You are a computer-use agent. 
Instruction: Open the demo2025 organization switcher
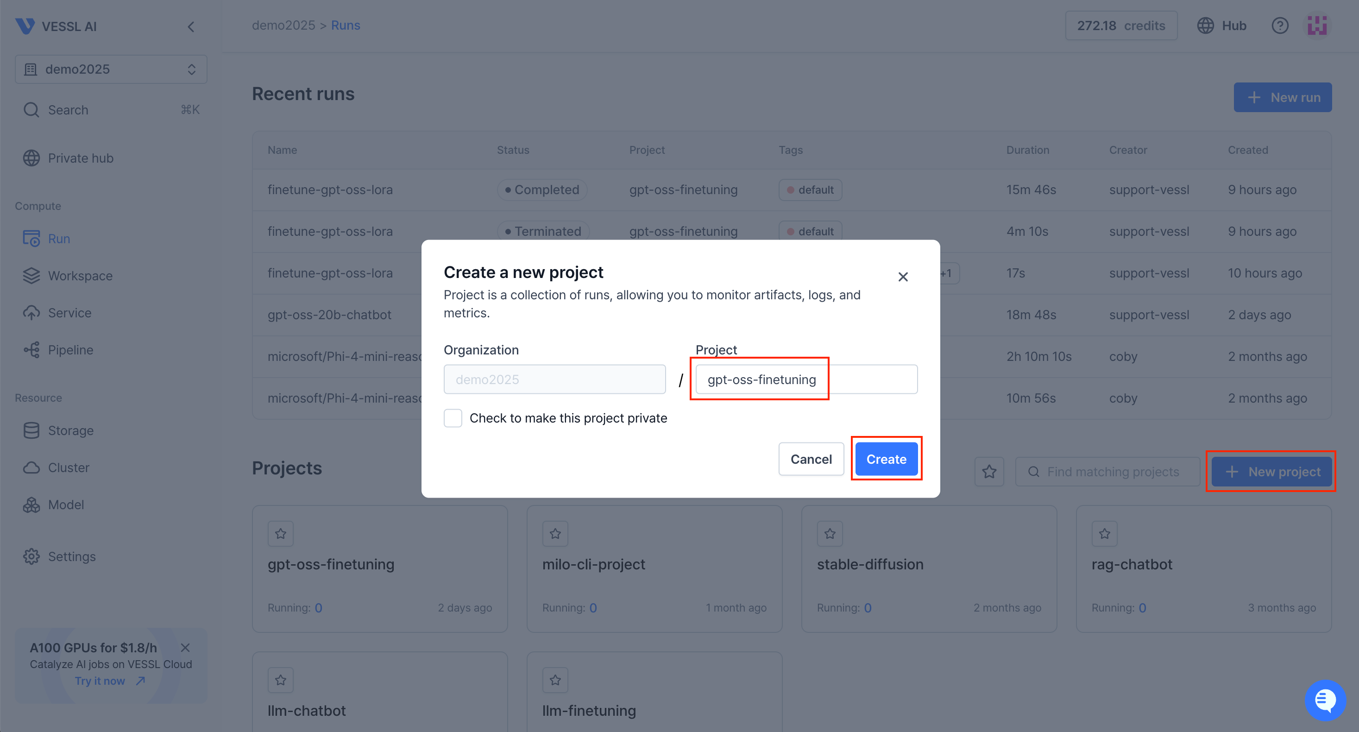pos(111,69)
